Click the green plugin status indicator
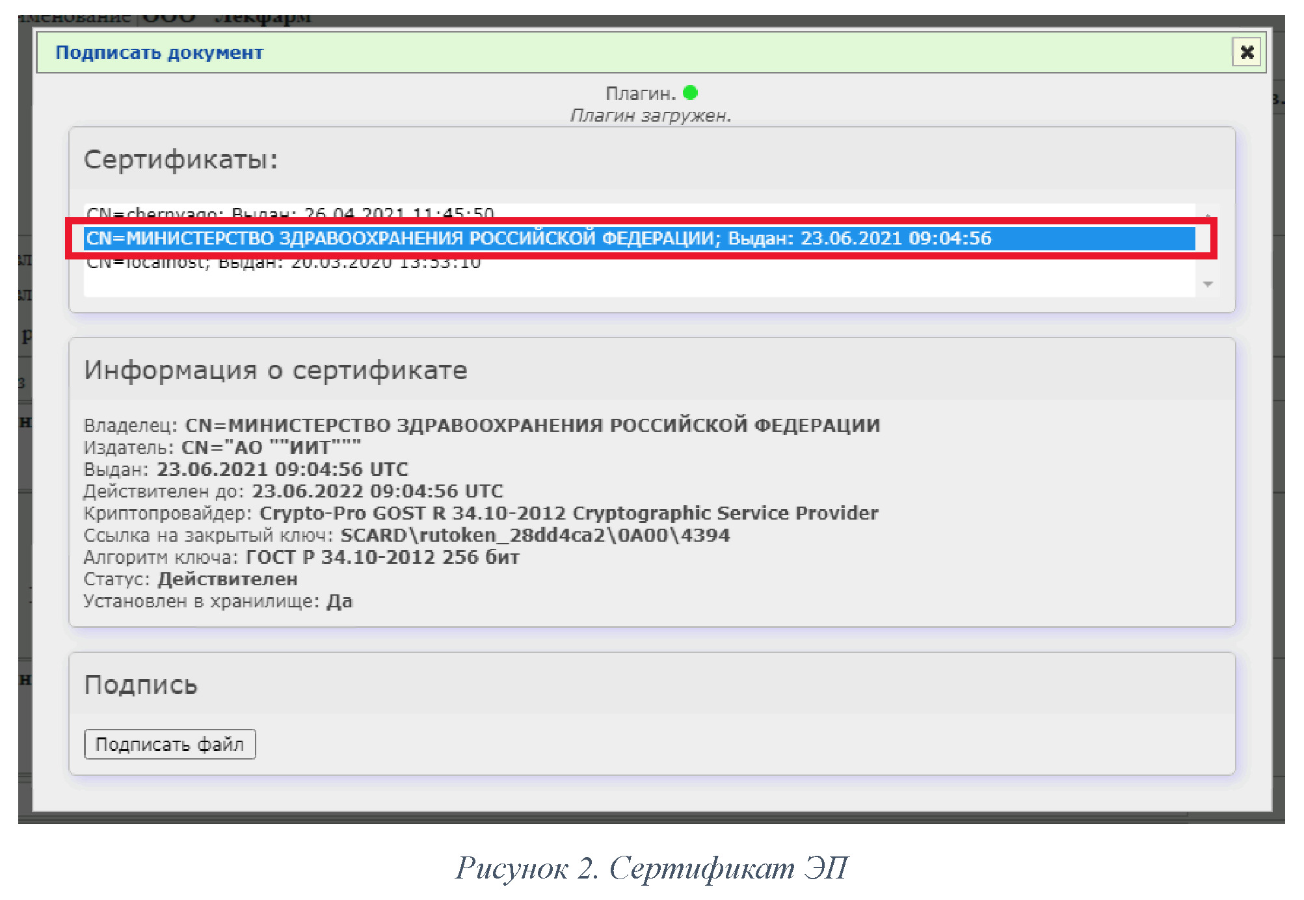The image size is (1304, 900). pyautogui.click(x=690, y=93)
